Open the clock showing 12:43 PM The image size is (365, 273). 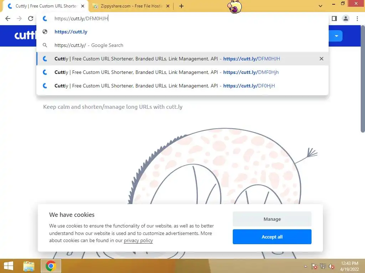(x=349, y=266)
